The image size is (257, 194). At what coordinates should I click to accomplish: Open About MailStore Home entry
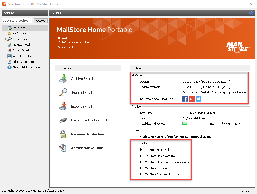[x=26, y=67]
